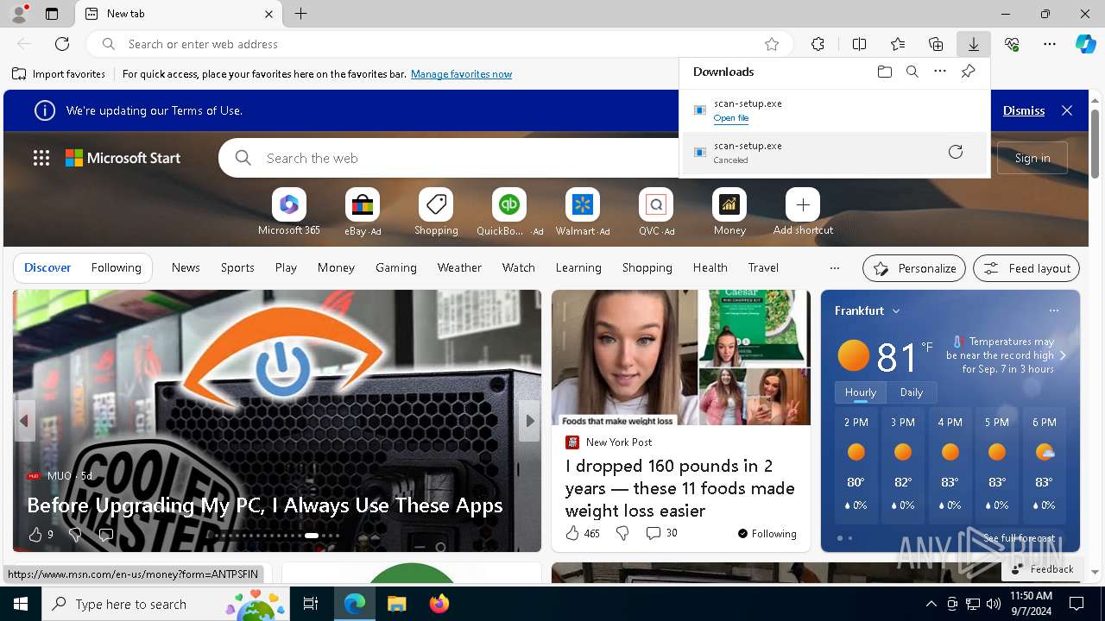Image resolution: width=1105 pixels, height=621 pixels.
Task: Open the Shopping shortcut tile
Action: [x=436, y=211]
